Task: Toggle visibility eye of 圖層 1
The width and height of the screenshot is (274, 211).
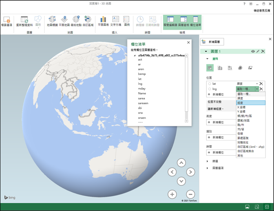Action: click(253, 51)
